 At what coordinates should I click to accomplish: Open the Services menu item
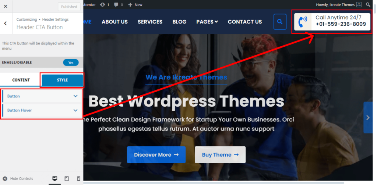pos(150,22)
